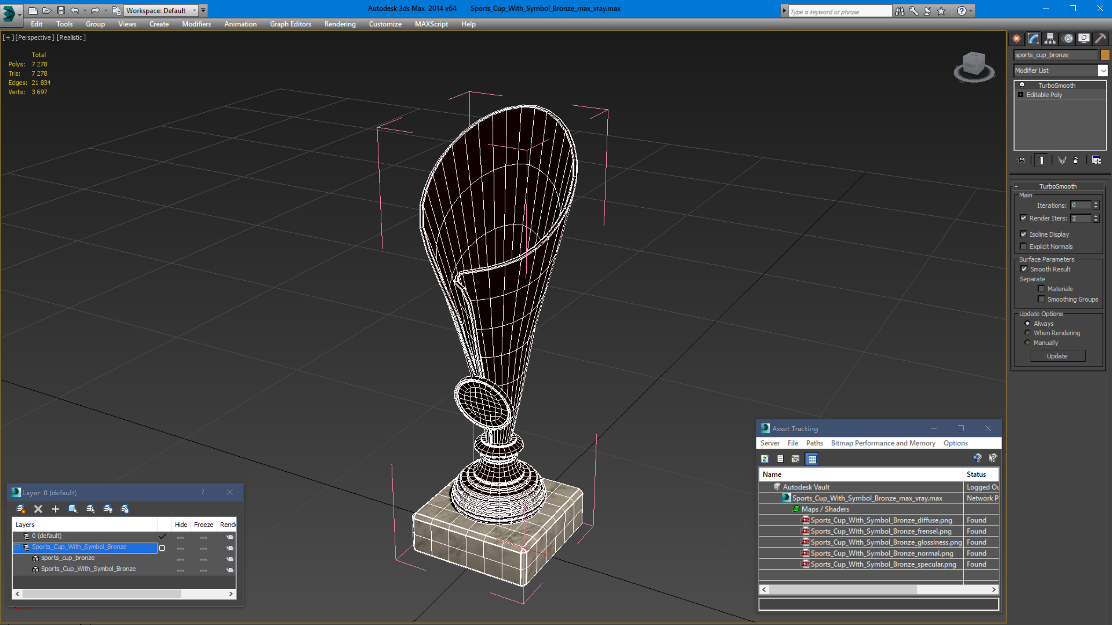Click Select Highlighted Objects icon in Layer window

click(73, 509)
